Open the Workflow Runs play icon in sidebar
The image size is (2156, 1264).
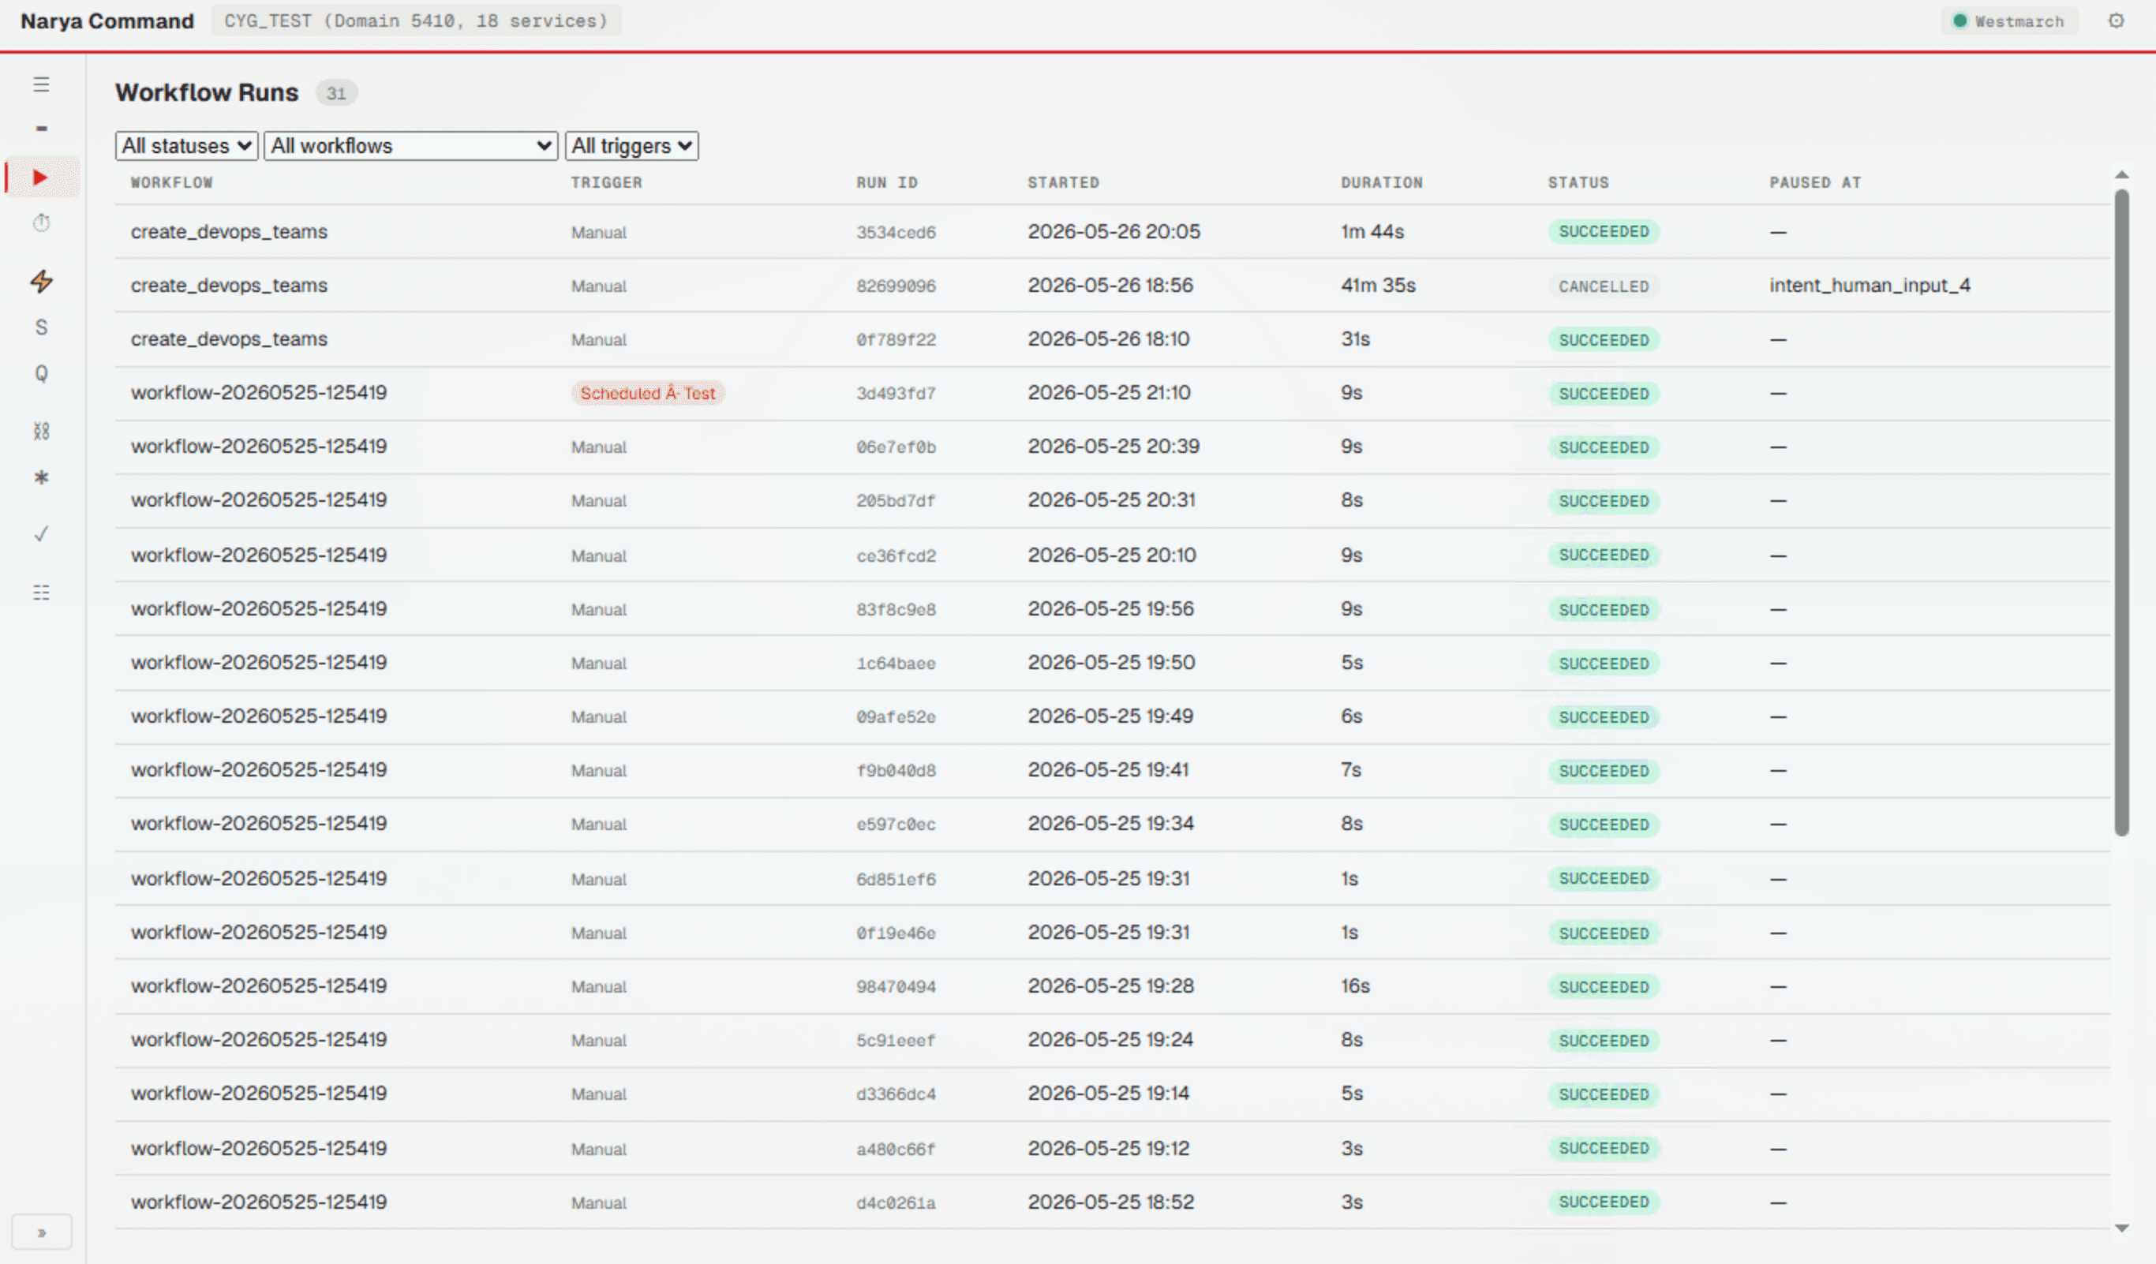click(41, 177)
